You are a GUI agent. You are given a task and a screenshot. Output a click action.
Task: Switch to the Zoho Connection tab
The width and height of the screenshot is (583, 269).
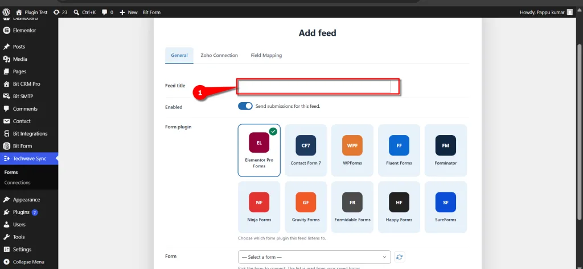click(219, 55)
